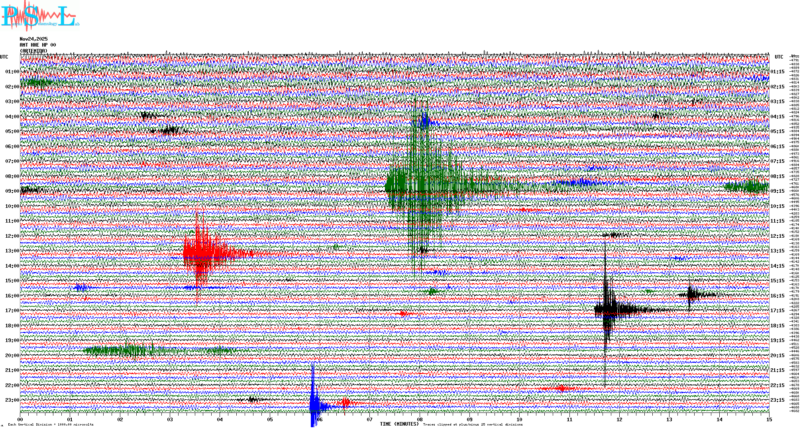
Task: Click the Patras Seismology Lab logo
Action: click(x=40, y=16)
